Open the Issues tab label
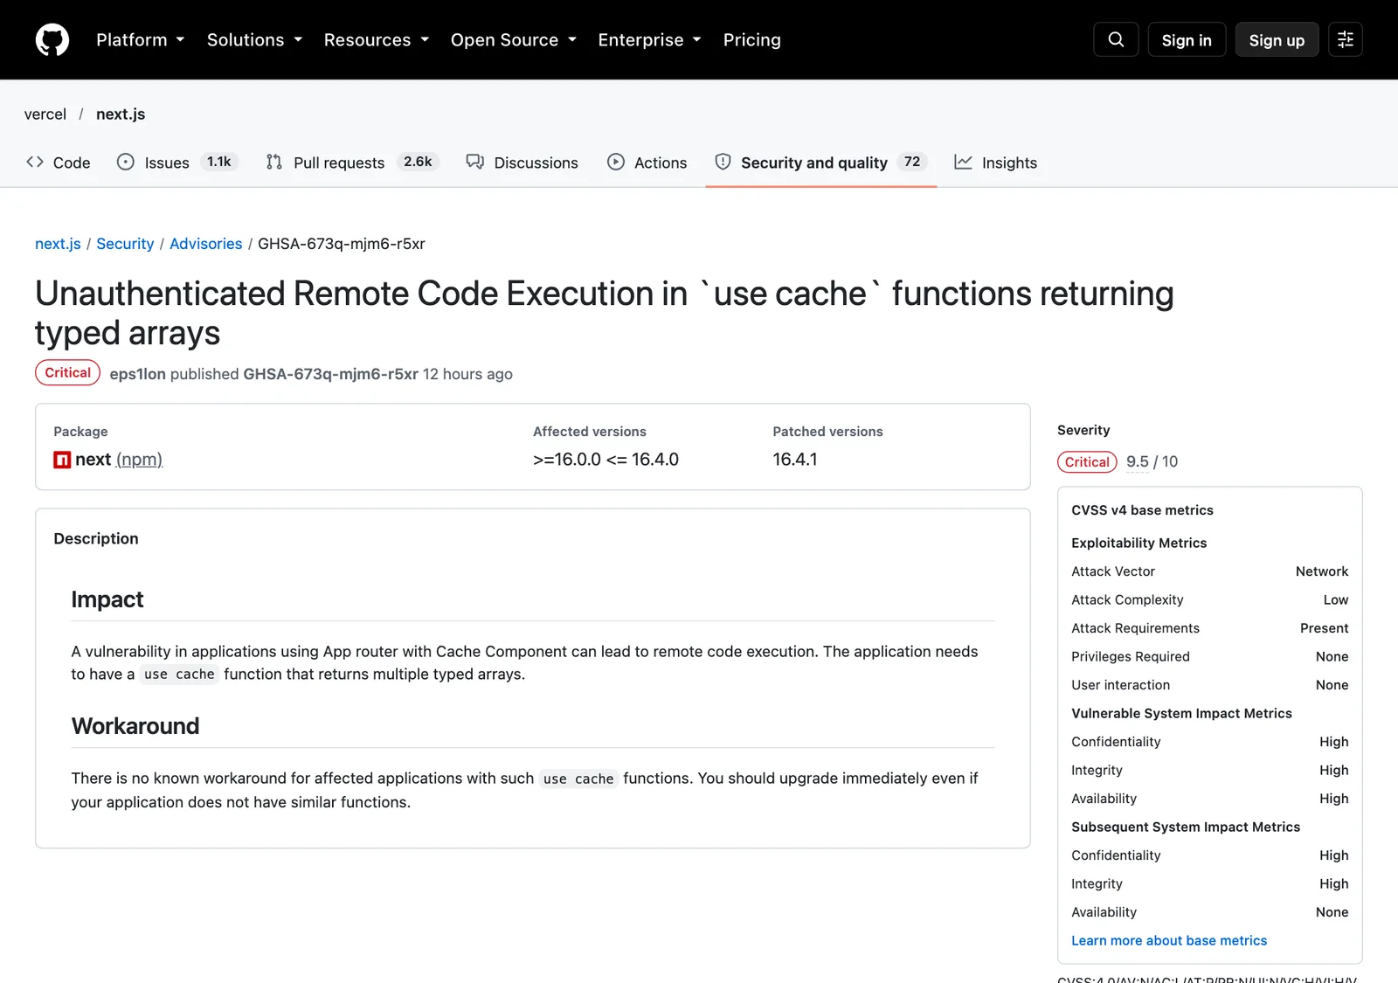1398x983 pixels. point(167,163)
